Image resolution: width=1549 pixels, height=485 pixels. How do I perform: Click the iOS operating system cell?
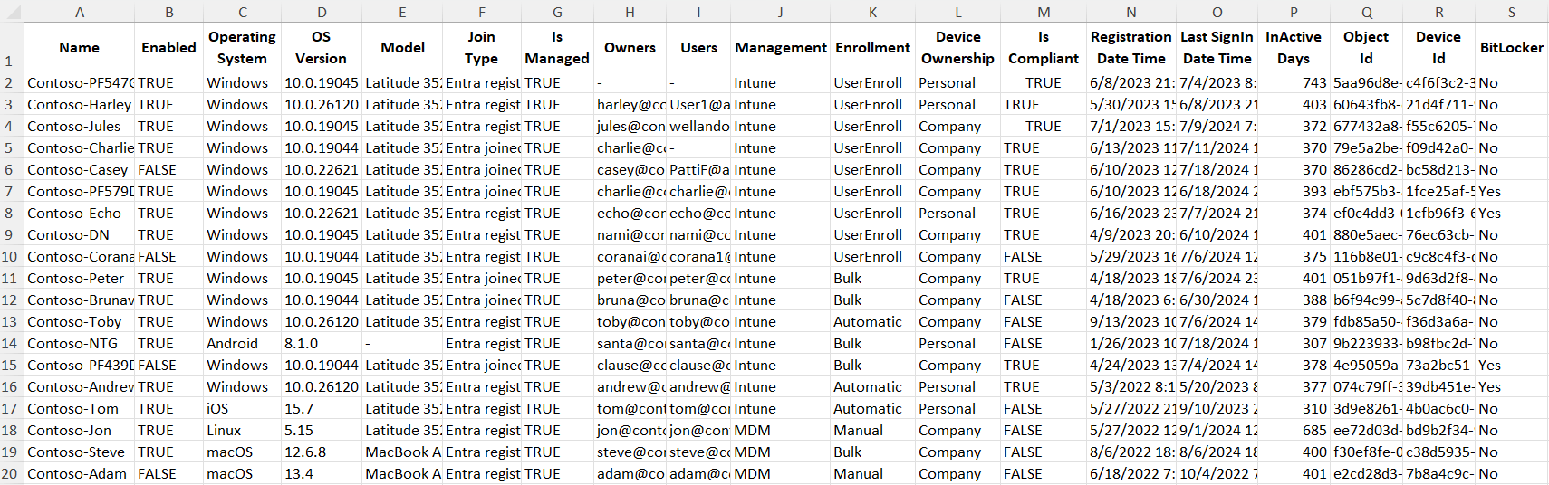tap(243, 408)
